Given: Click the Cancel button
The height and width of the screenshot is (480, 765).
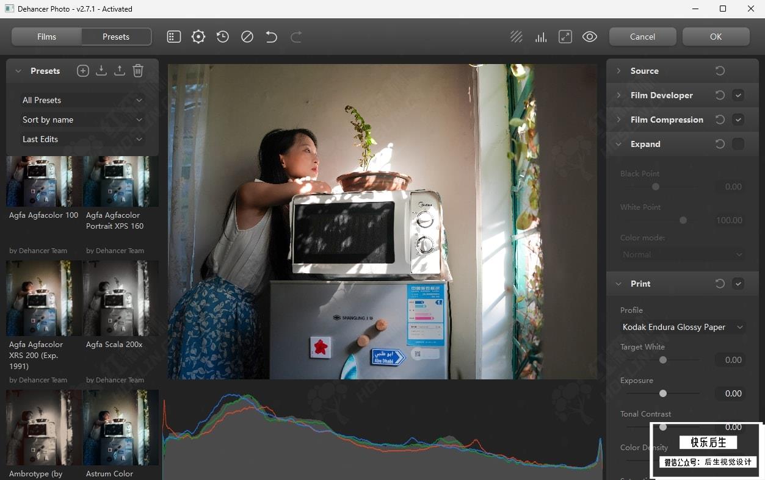Looking at the screenshot, I should 643,37.
